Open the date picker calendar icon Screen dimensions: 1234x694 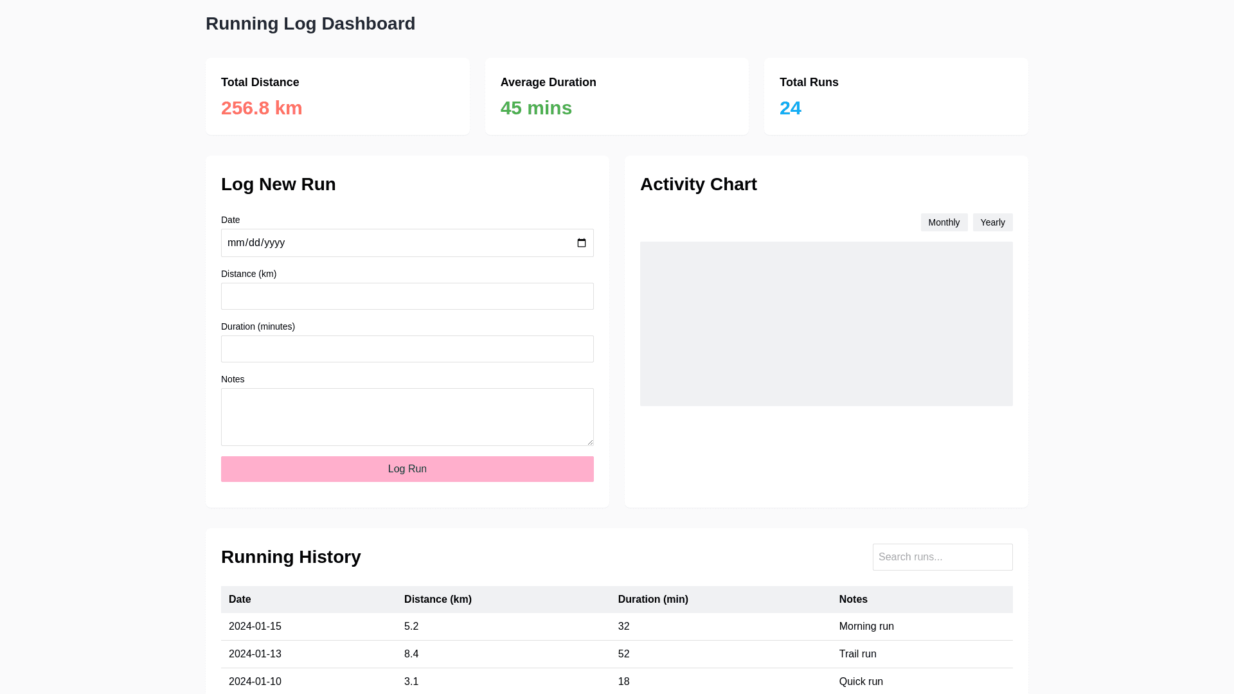(x=581, y=243)
